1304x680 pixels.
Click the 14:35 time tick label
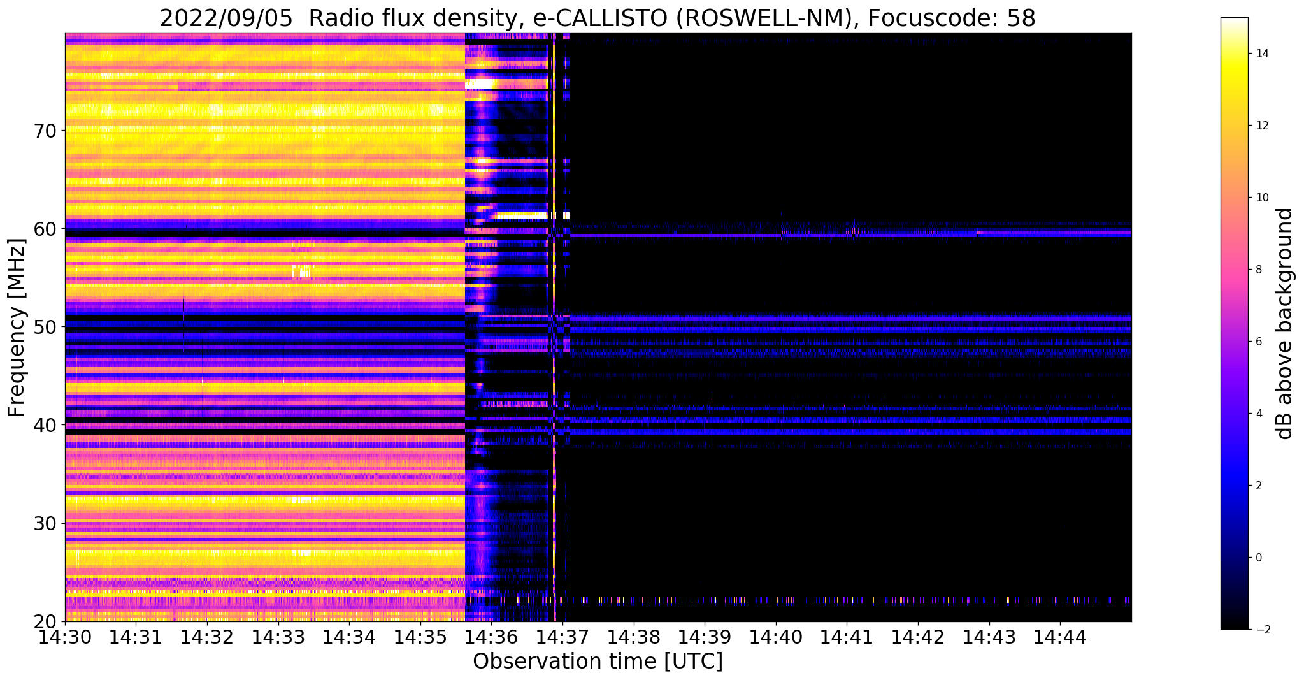[x=420, y=636]
